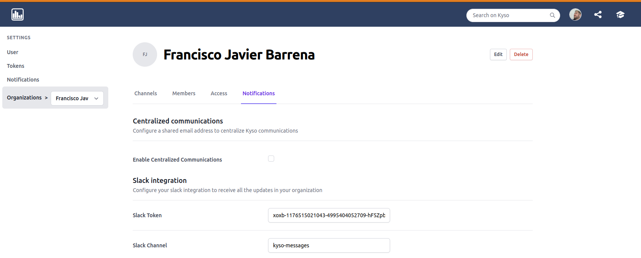Click the Delete organization button
Viewport: 641px width, 258px height.
[521, 54]
